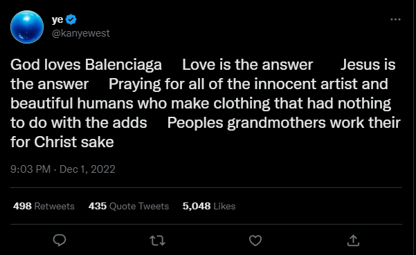Show the 5,048 Likes list
The width and height of the screenshot is (416, 255).
tap(209, 206)
